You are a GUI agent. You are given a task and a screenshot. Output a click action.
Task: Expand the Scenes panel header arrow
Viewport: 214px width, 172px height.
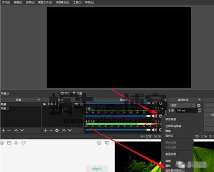tap(39, 100)
